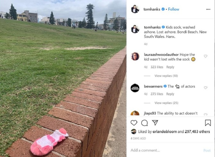The width and height of the screenshot is (215, 157).
Task: Open the bewarmers profile avatar
Action: pos(135,88)
